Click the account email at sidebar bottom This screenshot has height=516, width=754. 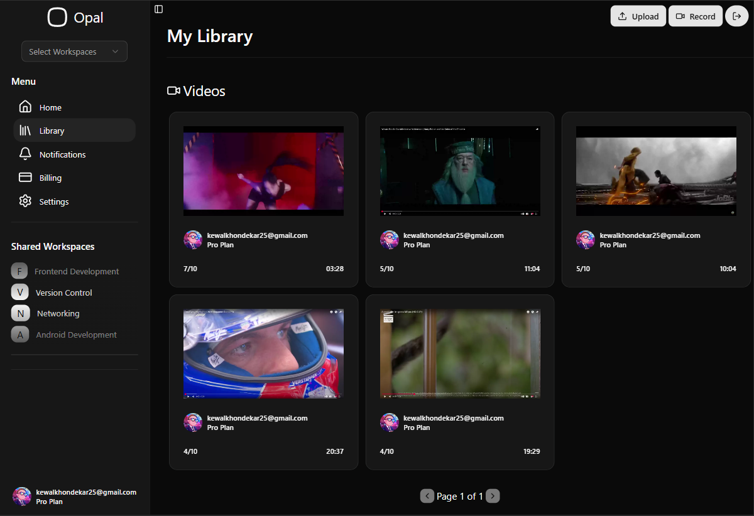click(x=86, y=492)
